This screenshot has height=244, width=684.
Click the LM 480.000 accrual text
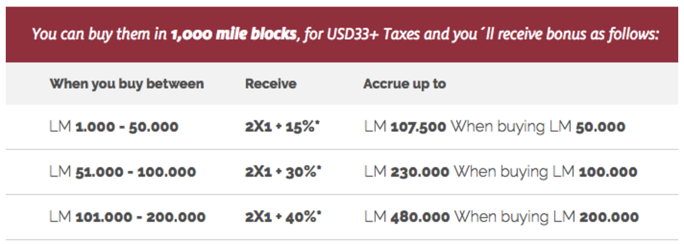coord(407,217)
